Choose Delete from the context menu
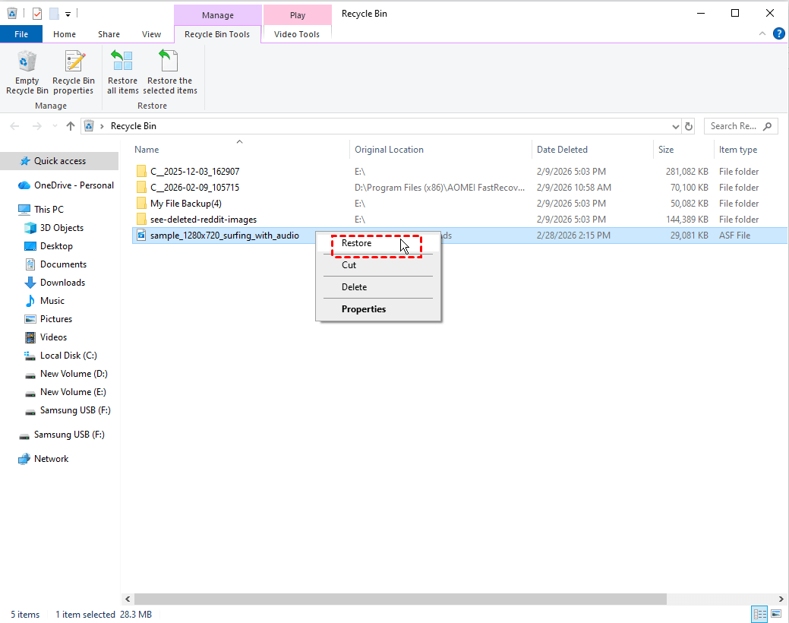Image resolution: width=789 pixels, height=623 pixels. 378,287
